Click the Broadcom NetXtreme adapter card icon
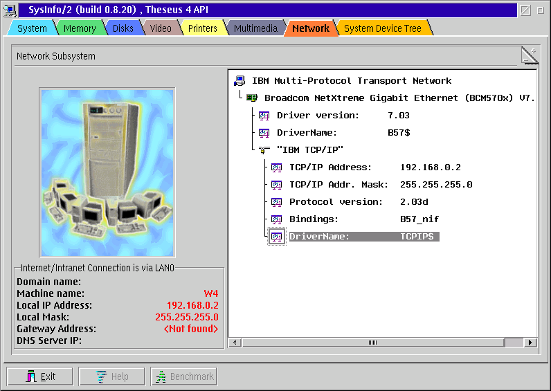This screenshot has width=551, height=391. click(x=252, y=98)
